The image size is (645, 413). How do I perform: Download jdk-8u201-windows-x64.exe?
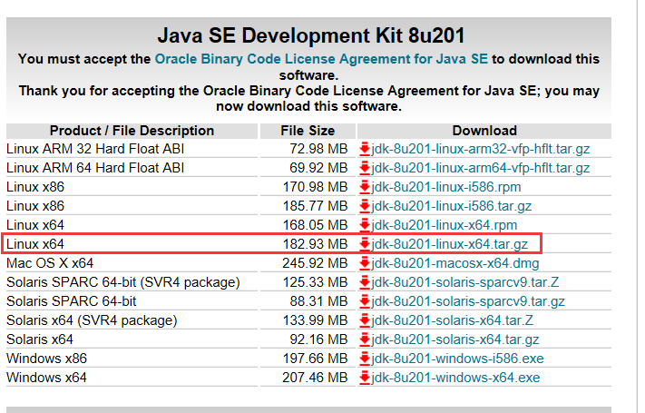tap(455, 378)
